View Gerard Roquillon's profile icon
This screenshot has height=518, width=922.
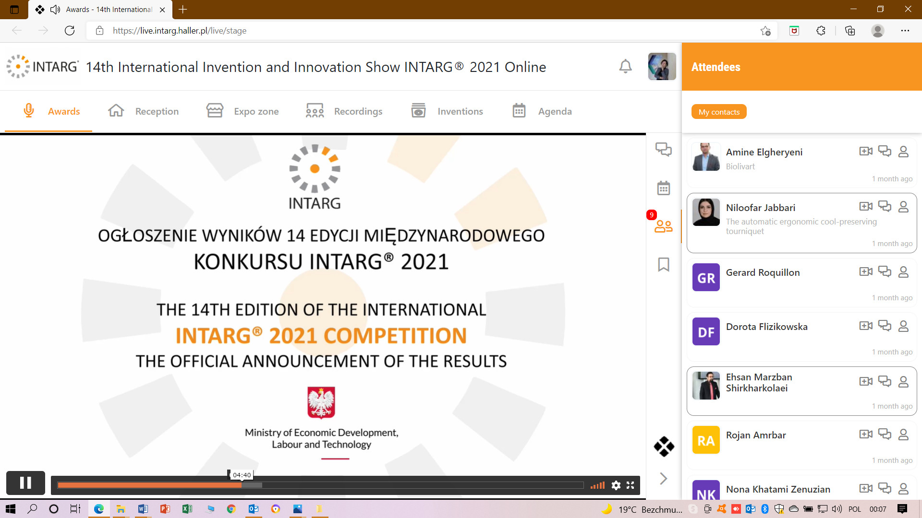pos(903,272)
